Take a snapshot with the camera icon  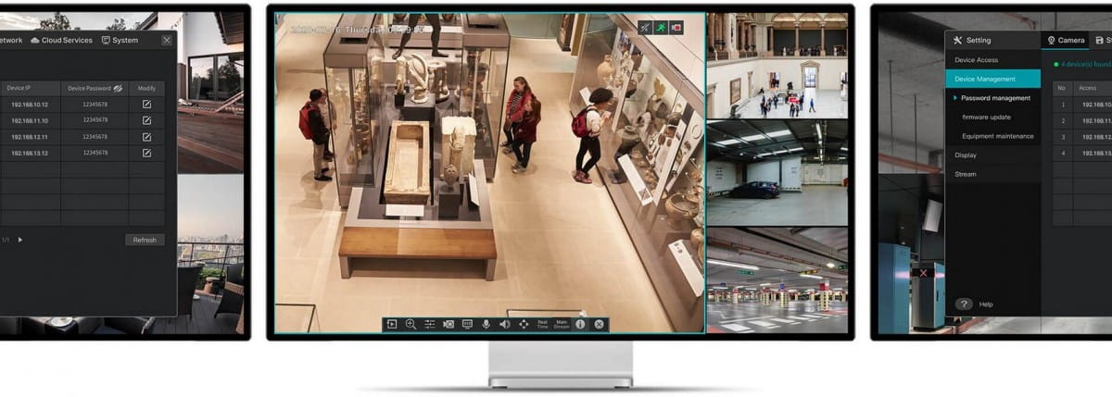click(449, 324)
